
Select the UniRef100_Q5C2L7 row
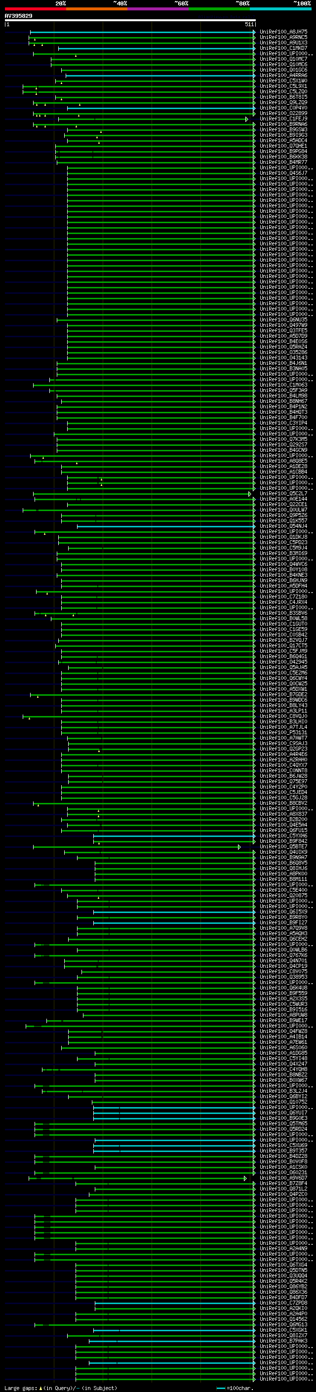tap(283, 493)
